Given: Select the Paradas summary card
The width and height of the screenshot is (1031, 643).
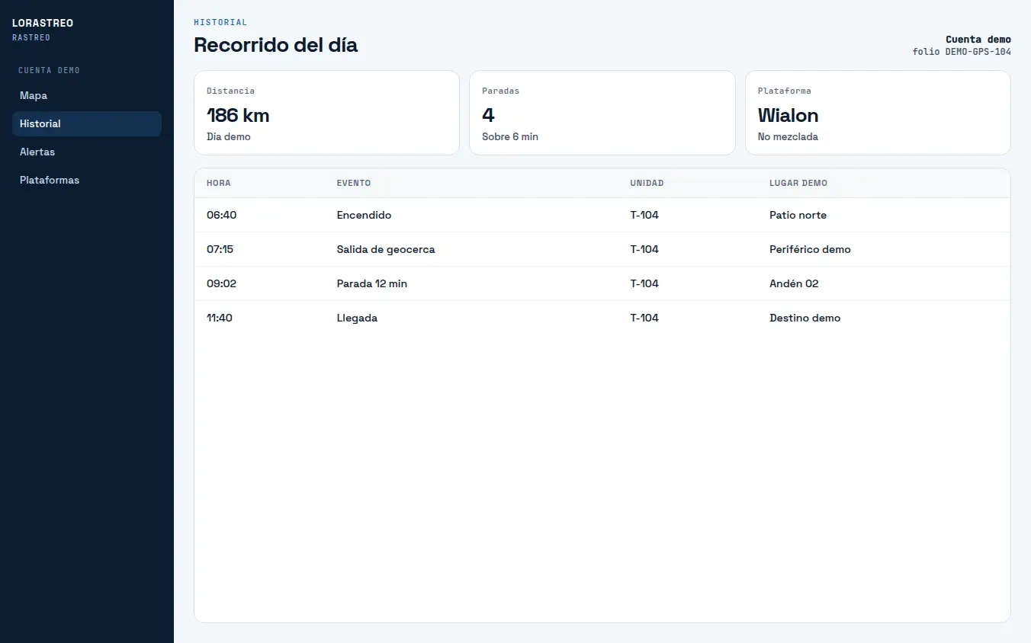Looking at the screenshot, I should coord(602,113).
